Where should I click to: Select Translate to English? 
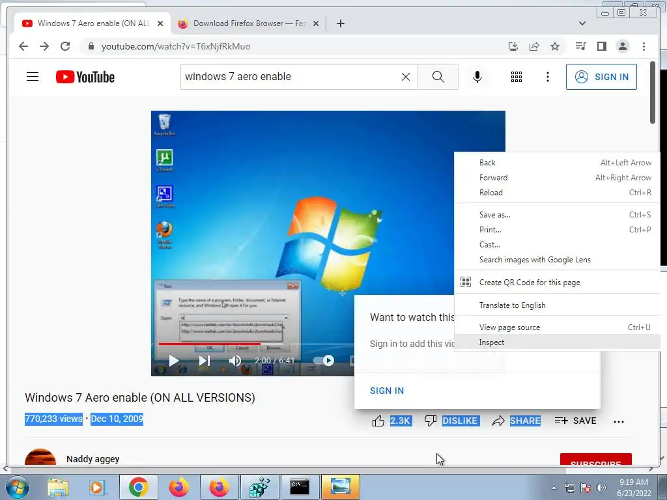[x=558, y=305]
